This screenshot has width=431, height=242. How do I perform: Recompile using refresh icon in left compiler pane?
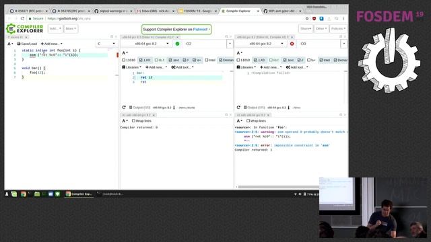click(x=124, y=108)
